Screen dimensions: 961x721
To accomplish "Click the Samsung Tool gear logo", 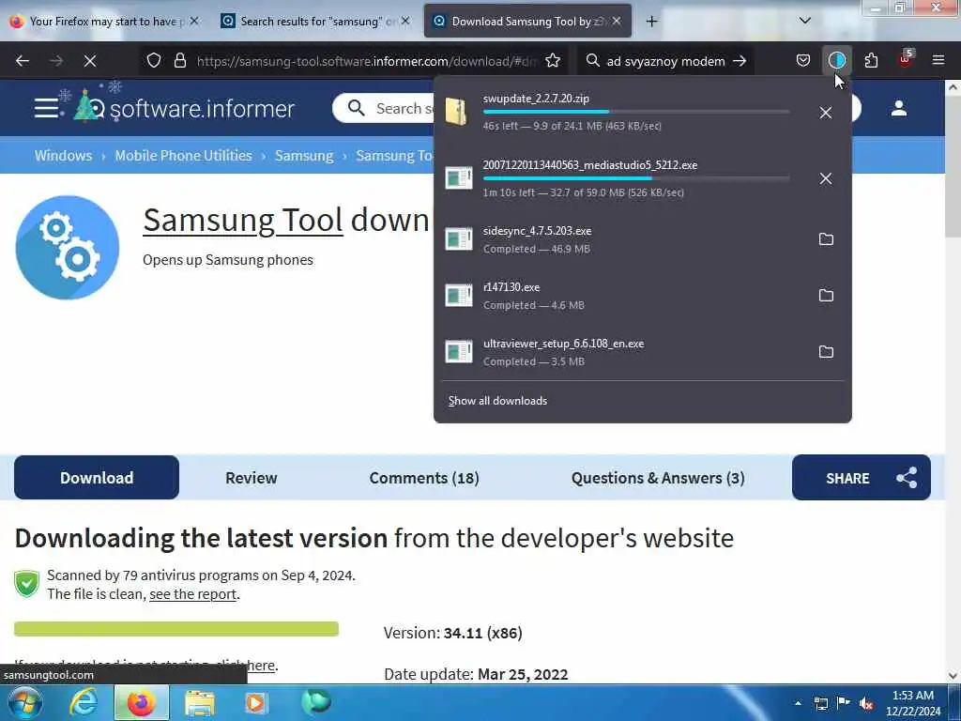I will (x=68, y=248).
